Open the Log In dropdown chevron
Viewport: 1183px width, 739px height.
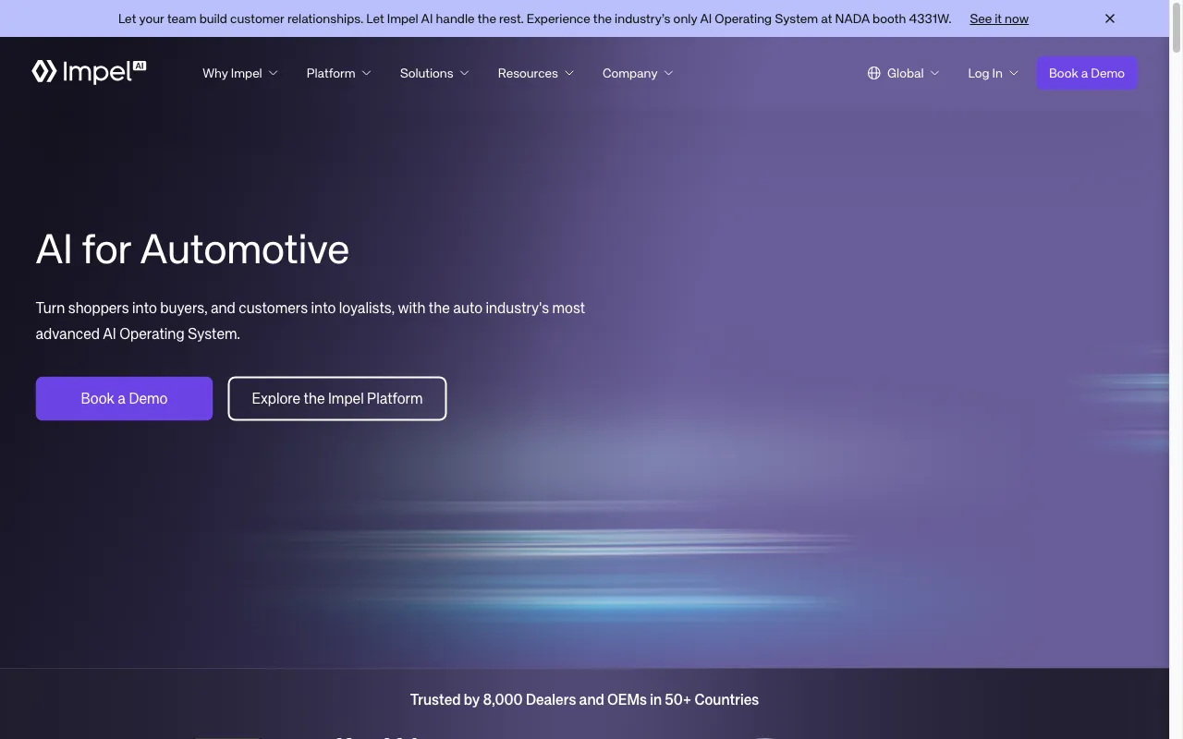(x=1013, y=73)
